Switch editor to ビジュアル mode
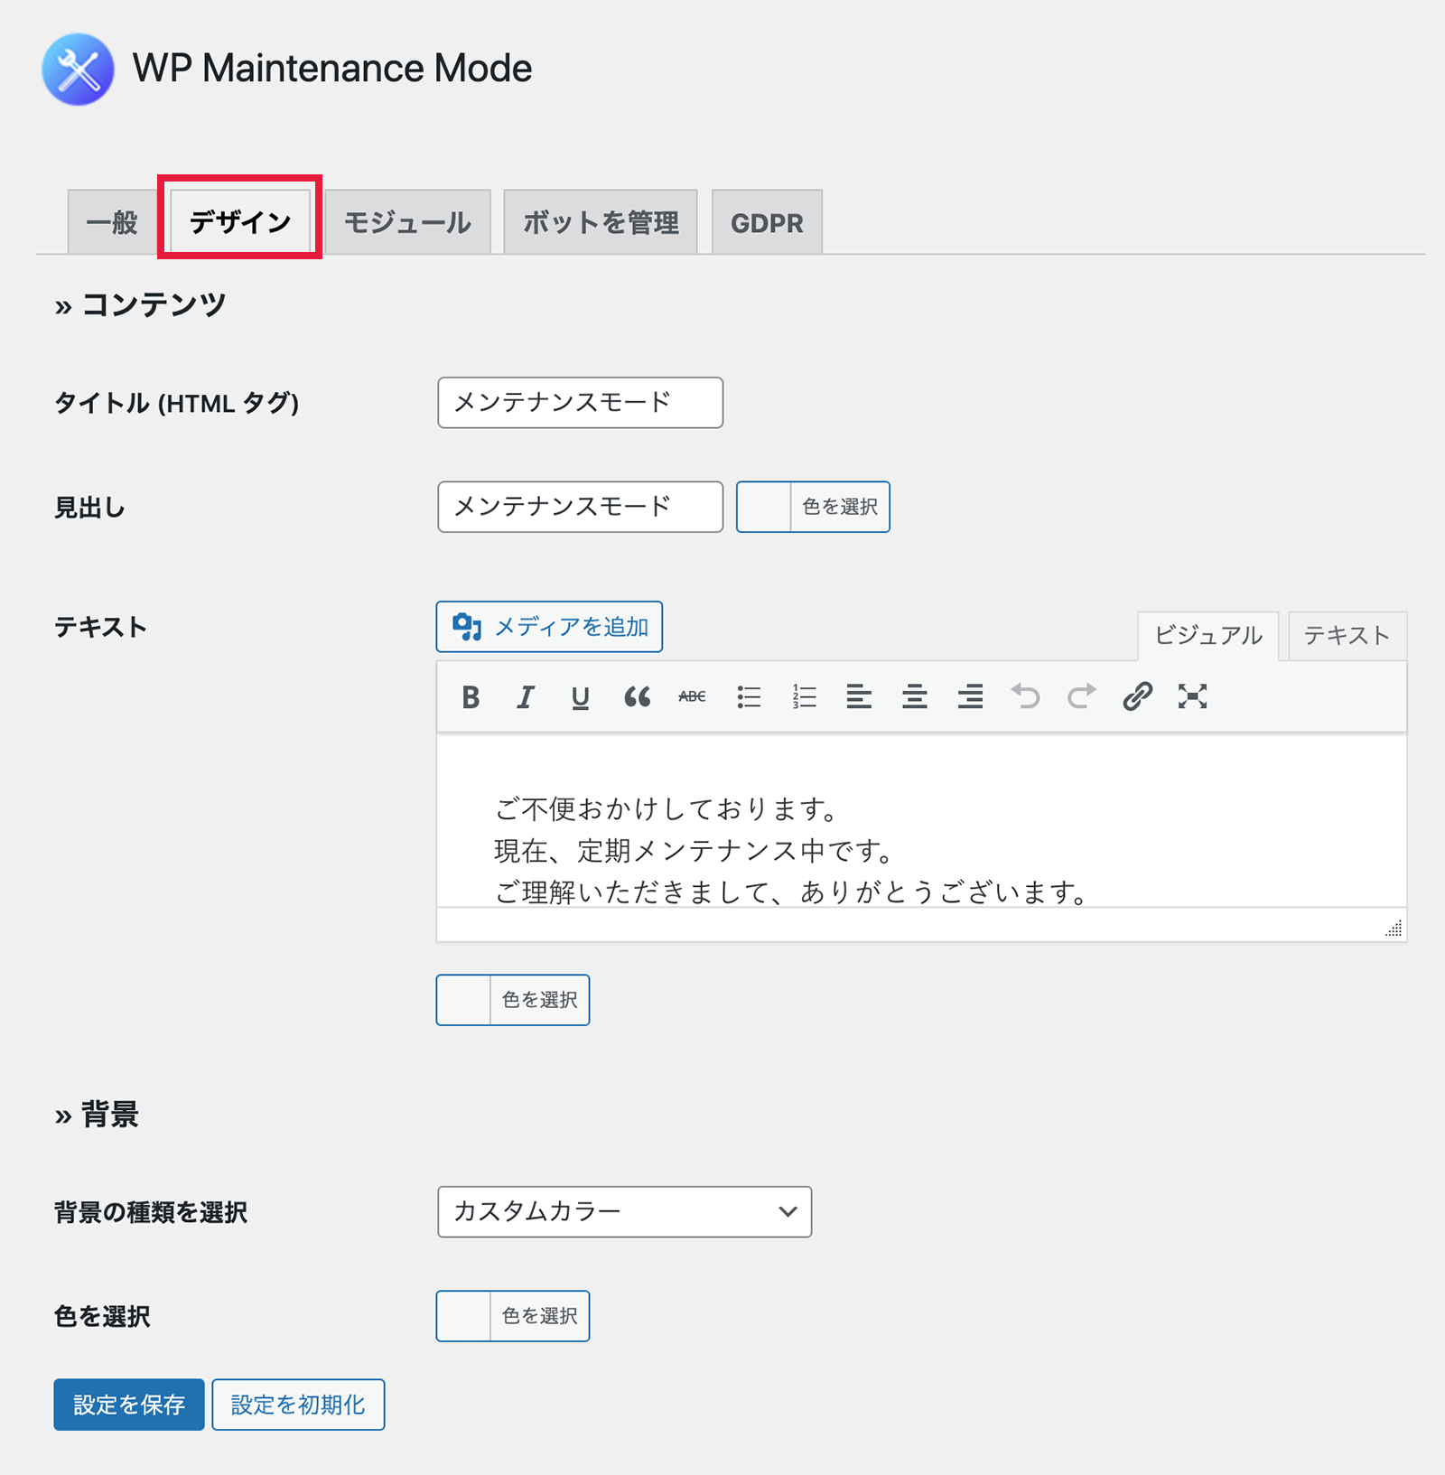This screenshot has height=1475, width=1445. pyautogui.click(x=1208, y=636)
